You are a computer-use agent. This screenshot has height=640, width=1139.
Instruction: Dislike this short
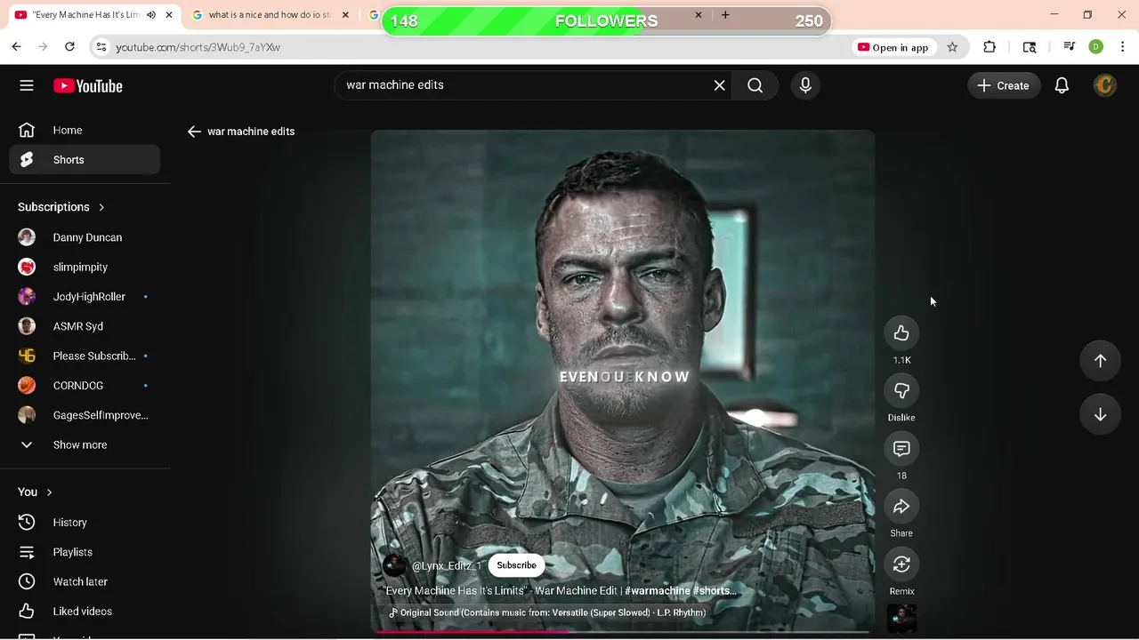901,390
